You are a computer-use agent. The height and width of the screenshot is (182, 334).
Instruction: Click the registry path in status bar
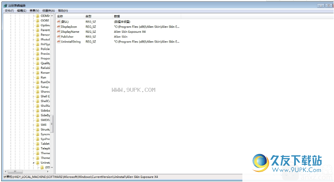81,177
